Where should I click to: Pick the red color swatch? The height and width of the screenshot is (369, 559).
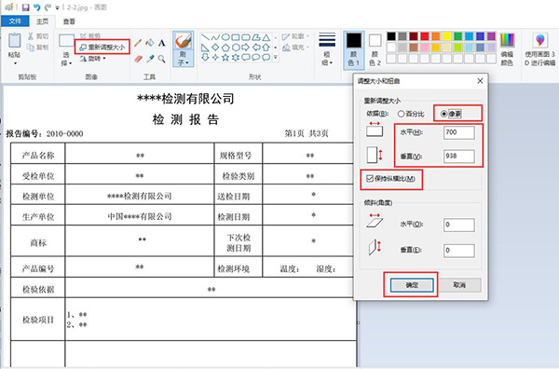(x=424, y=36)
